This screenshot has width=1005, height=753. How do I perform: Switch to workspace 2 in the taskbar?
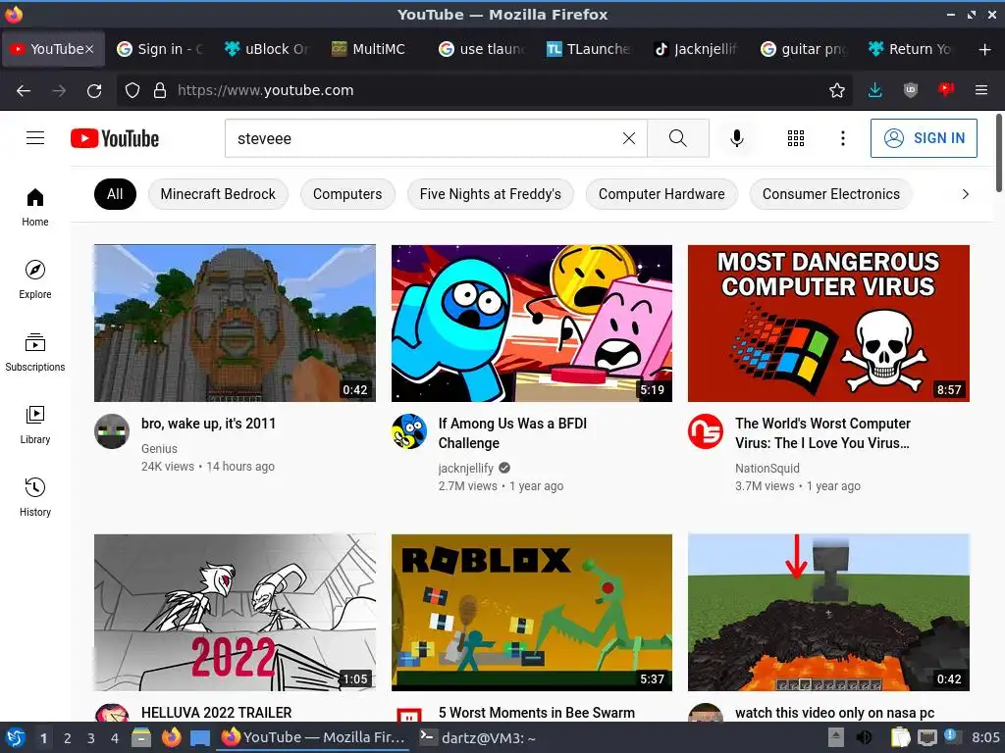coord(67,738)
